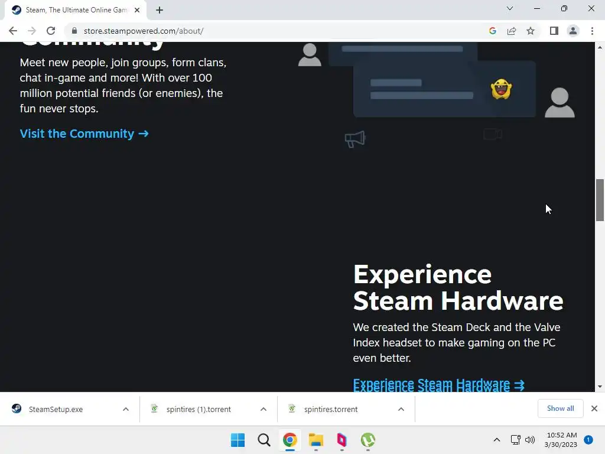
Task: Click the pink app icon in taskbar
Action: (342, 440)
